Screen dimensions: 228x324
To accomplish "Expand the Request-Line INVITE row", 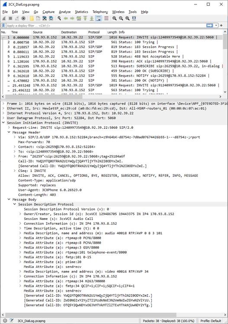I will click(9, 128).
